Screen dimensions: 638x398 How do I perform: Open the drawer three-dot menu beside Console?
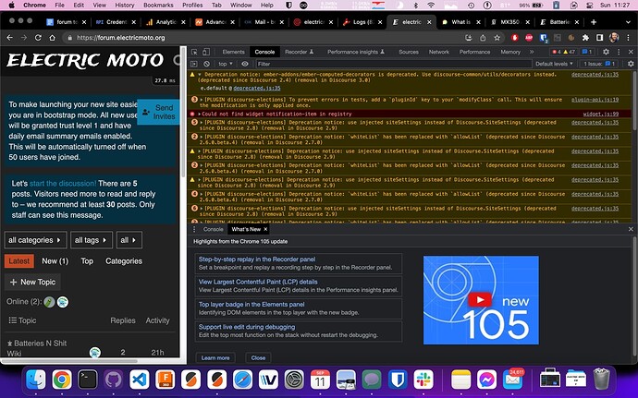pos(194,229)
